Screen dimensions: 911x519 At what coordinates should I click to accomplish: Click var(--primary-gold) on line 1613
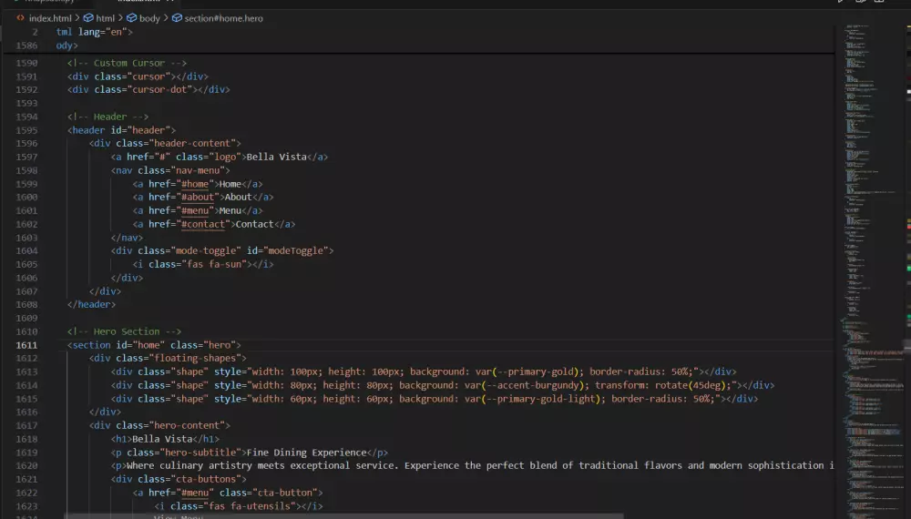click(528, 371)
